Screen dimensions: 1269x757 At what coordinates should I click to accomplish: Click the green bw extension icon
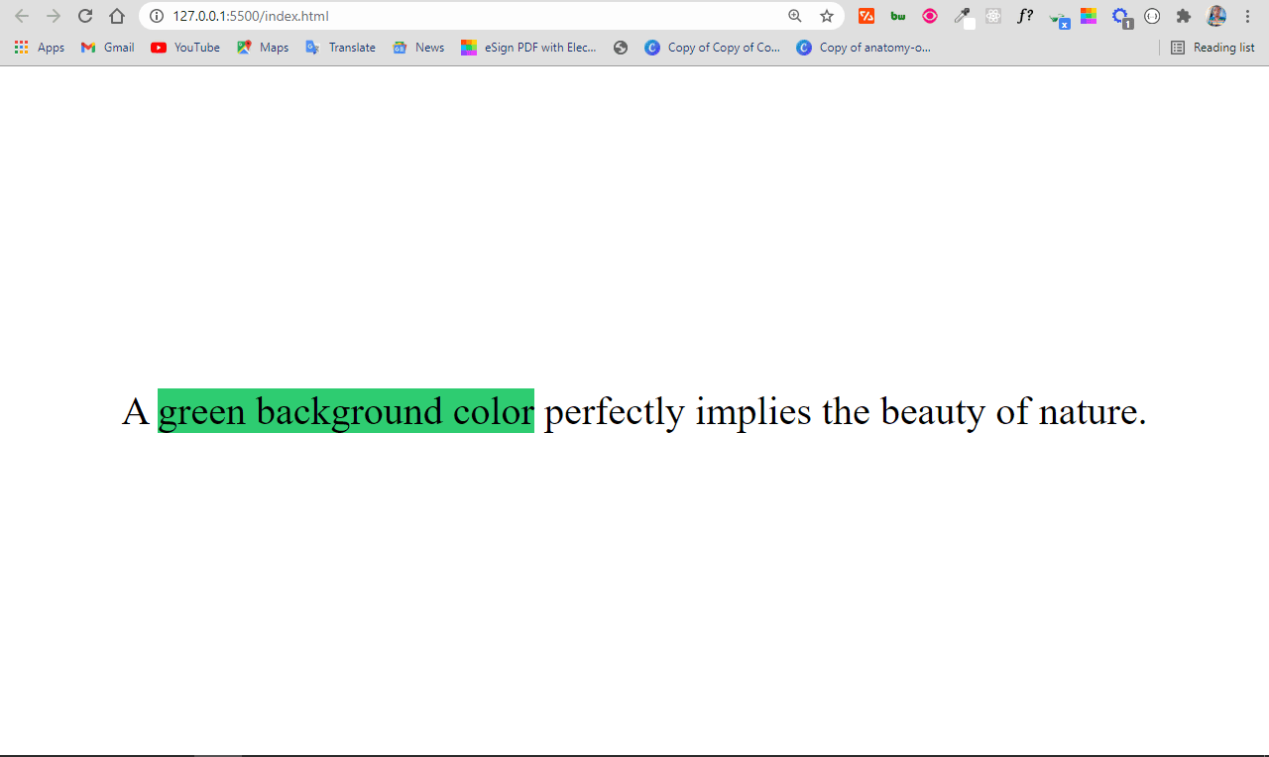click(898, 16)
